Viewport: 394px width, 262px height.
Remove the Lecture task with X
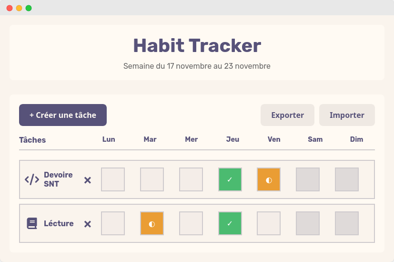(x=88, y=224)
